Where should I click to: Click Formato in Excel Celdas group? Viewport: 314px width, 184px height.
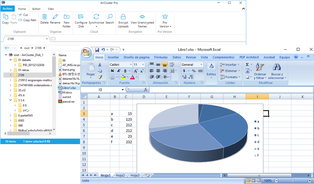230,77
